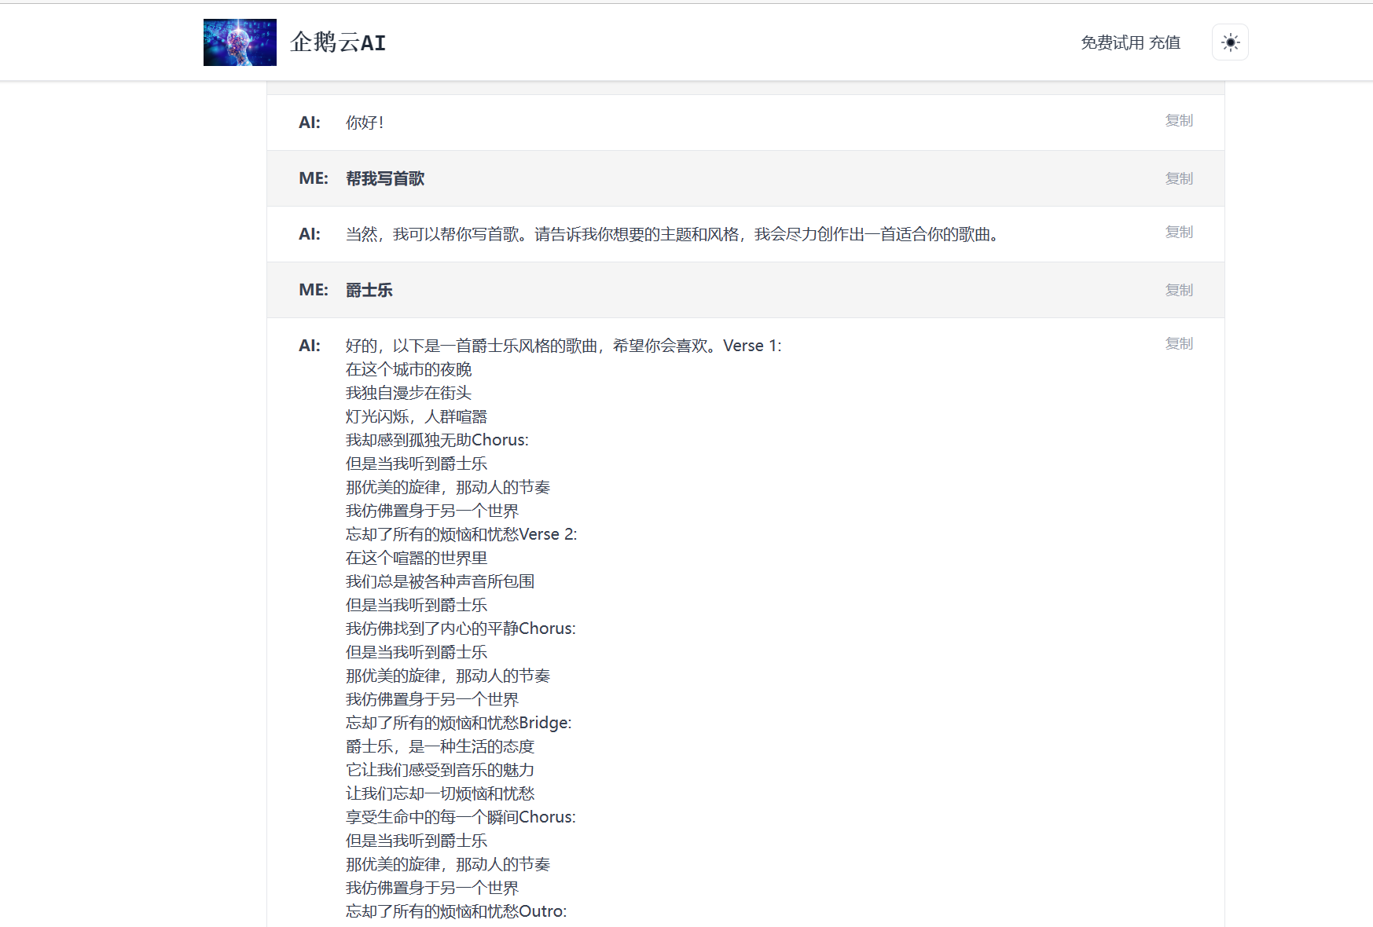Open the 免费试用 link

point(1111,42)
